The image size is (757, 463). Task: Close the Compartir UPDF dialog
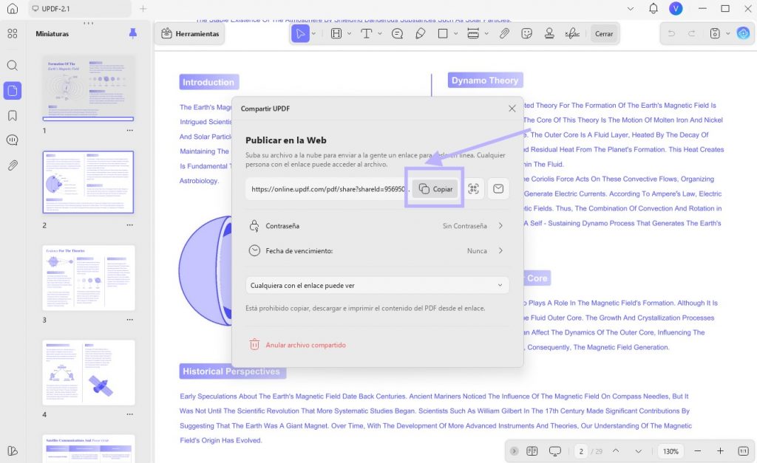point(512,109)
